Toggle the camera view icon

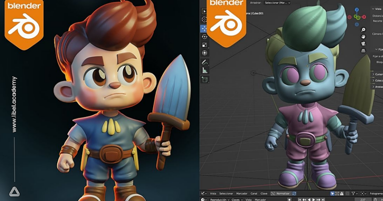(363, 44)
